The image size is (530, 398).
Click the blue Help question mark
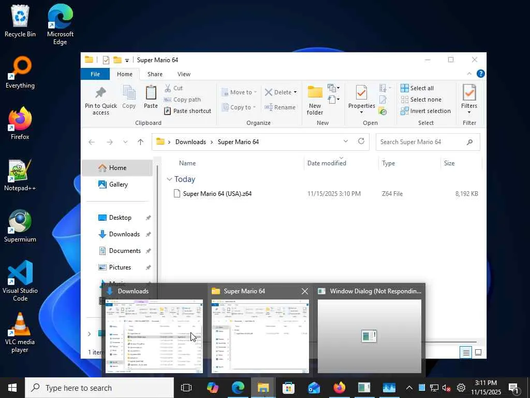coord(480,74)
